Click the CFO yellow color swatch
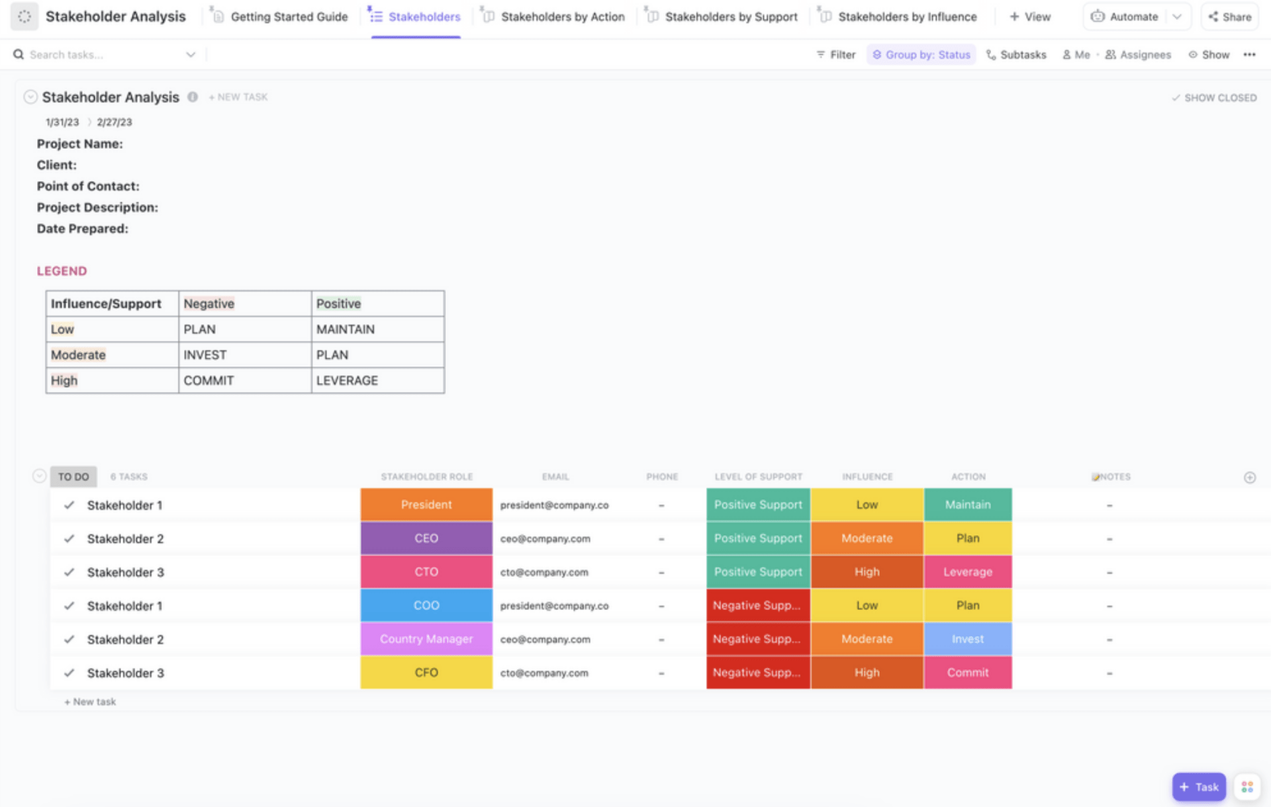The height and width of the screenshot is (807, 1271). coord(426,672)
